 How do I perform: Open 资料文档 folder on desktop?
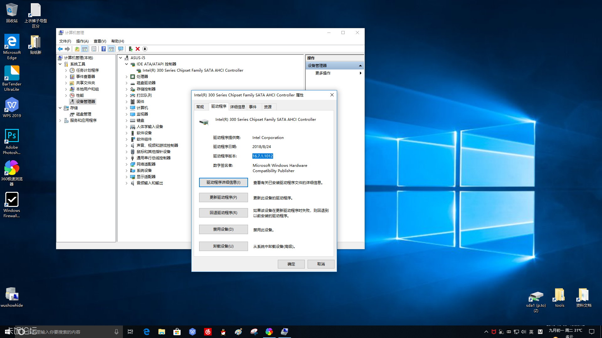pyautogui.click(x=584, y=298)
